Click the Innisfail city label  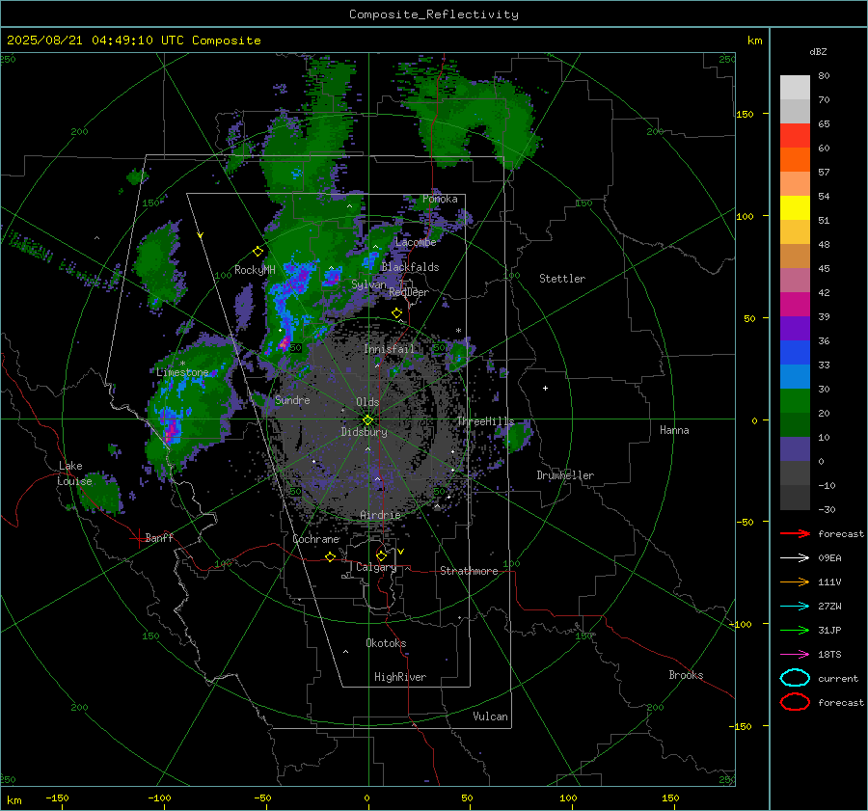390,349
